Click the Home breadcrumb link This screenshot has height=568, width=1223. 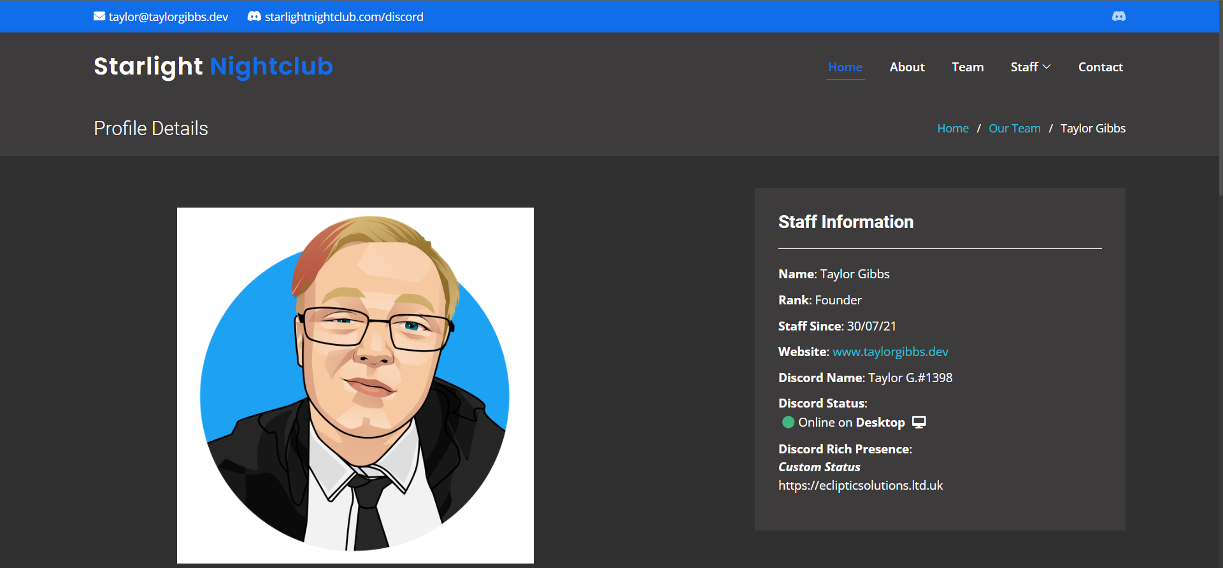(x=952, y=129)
